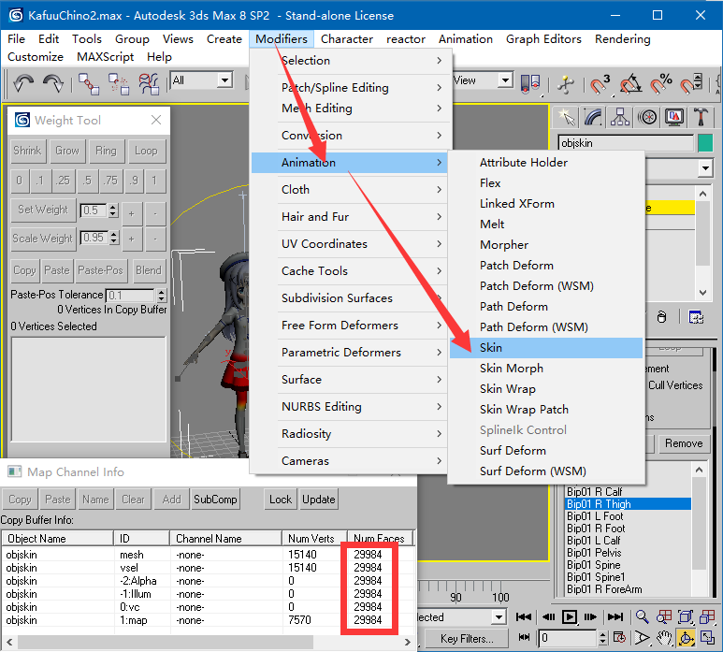The width and height of the screenshot is (723, 652).
Task: Toggle the Spinner Snap icon
Action: [x=691, y=85]
